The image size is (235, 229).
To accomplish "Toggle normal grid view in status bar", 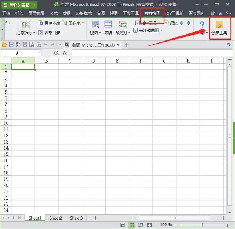I will 132,225.
